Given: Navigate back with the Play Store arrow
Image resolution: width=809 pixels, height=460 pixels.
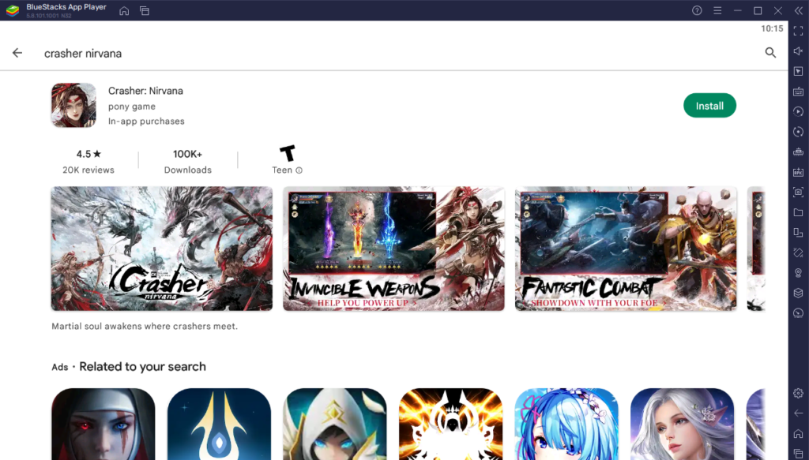Looking at the screenshot, I should point(17,53).
